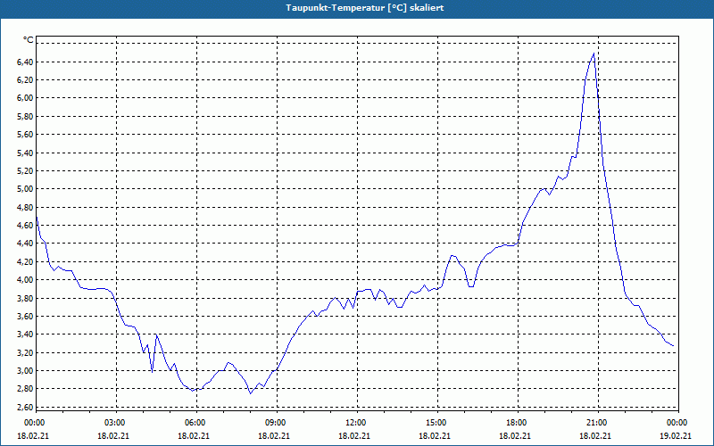
Task: Click the 03:00 time axis label
Action: (x=117, y=423)
